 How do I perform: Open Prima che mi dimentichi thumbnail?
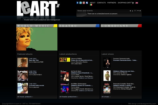tap(65, 60)
